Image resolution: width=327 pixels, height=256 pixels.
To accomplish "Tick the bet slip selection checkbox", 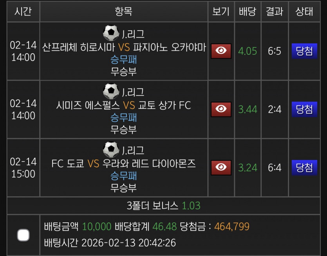I will 23,235.
